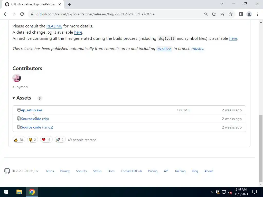Image resolution: width=263 pixels, height=197 pixels.
Task: Open a new browser tab
Action: [69, 4]
